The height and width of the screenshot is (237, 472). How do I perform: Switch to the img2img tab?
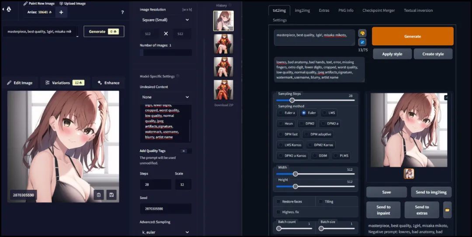click(302, 10)
